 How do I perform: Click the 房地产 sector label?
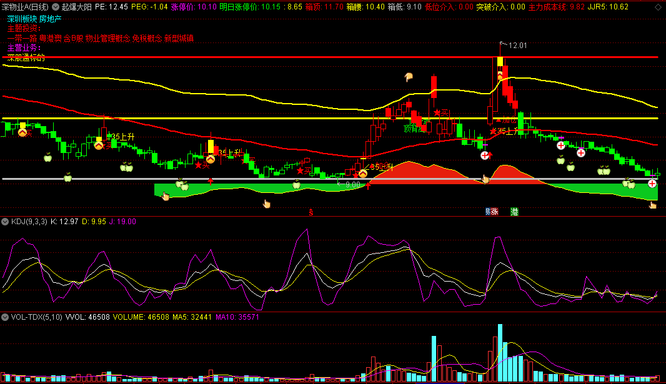(x=50, y=19)
